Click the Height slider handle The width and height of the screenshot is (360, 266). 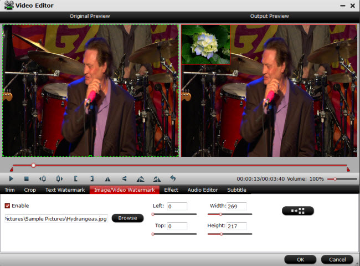click(222, 234)
